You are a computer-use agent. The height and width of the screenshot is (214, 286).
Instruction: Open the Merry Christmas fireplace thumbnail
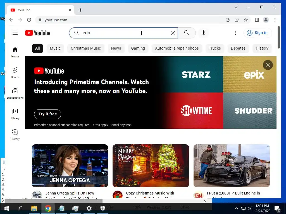151,166
